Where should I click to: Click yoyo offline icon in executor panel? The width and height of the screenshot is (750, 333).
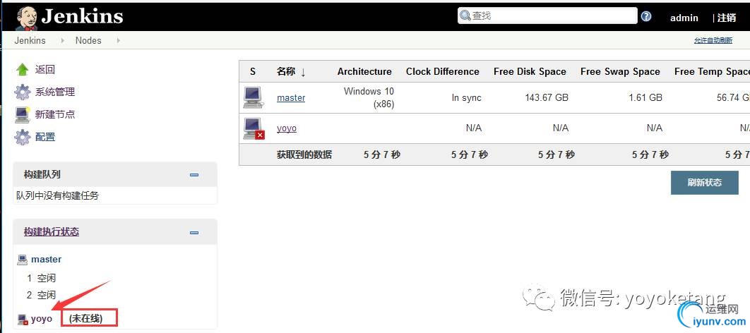point(23,319)
